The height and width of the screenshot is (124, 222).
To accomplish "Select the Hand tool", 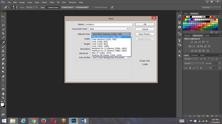I will [x=3, y=94].
